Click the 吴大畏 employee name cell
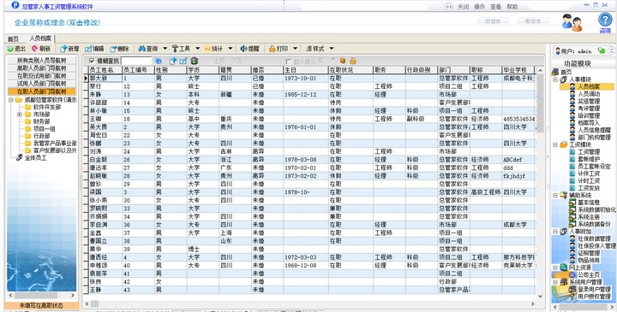 [105, 127]
